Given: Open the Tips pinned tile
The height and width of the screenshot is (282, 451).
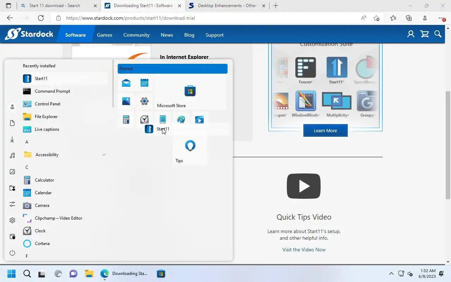Looking at the screenshot, I should [190, 147].
